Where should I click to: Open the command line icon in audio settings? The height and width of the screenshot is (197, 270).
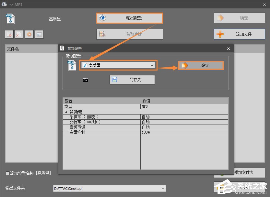85,80
